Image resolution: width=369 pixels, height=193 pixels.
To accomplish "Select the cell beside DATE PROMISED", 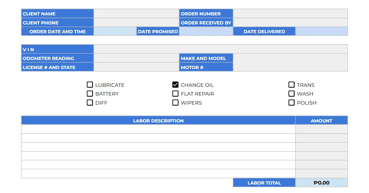I will tap(206, 31).
